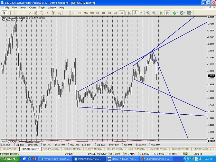Screen dimensions: 216x162
Task: Select the trendline drawing tool
Action: click(30, 13)
